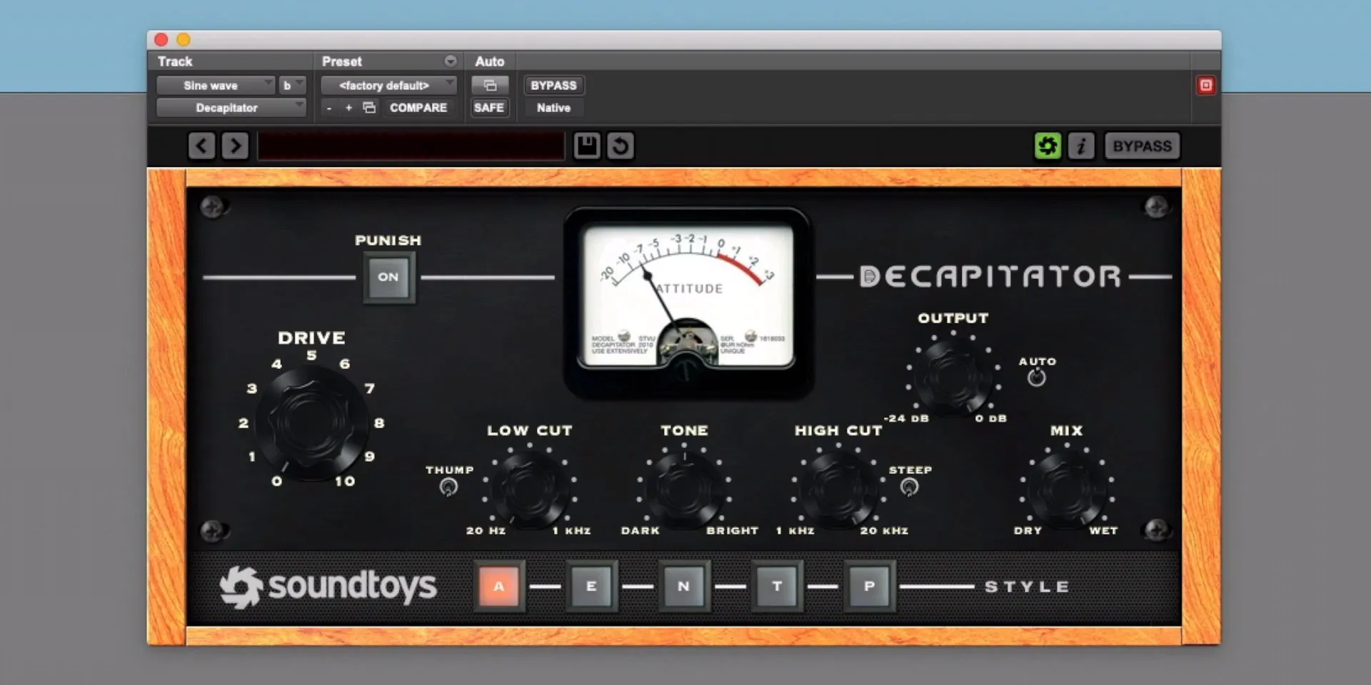Image resolution: width=1371 pixels, height=685 pixels.
Task: Click the green Soundtoys gear logo button
Action: click(x=1048, y=146)
